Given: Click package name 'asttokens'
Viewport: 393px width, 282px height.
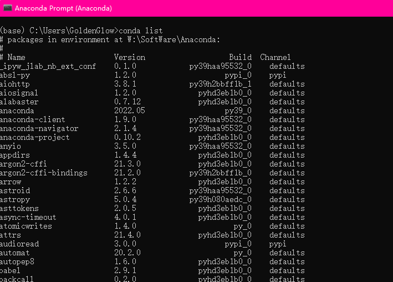Looking at the screenshot, I should pyautogui.click(x=19, y=208).
